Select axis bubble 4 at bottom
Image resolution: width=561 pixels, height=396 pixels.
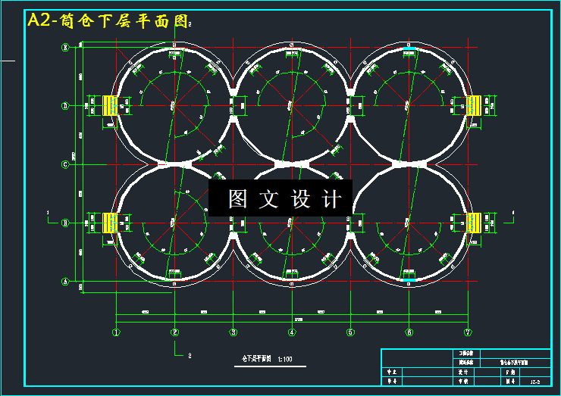(x=292, y=332)
